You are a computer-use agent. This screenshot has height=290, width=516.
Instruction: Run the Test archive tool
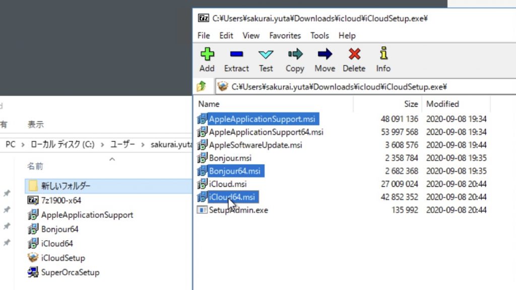click(266, 54)
